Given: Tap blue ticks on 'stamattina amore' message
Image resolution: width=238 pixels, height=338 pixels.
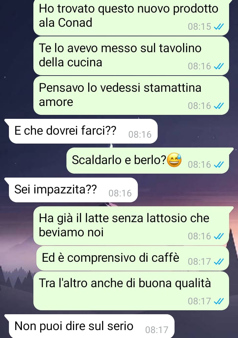Looking at the screenshot, I should click(218, 106).
